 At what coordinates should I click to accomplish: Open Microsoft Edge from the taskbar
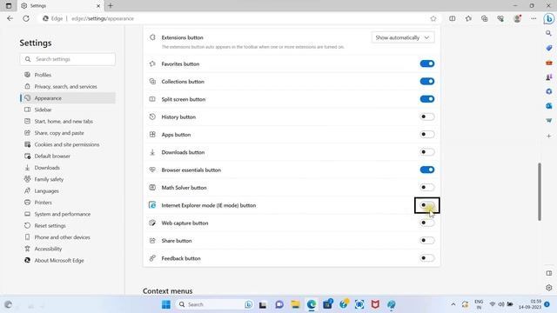point(312,304)
